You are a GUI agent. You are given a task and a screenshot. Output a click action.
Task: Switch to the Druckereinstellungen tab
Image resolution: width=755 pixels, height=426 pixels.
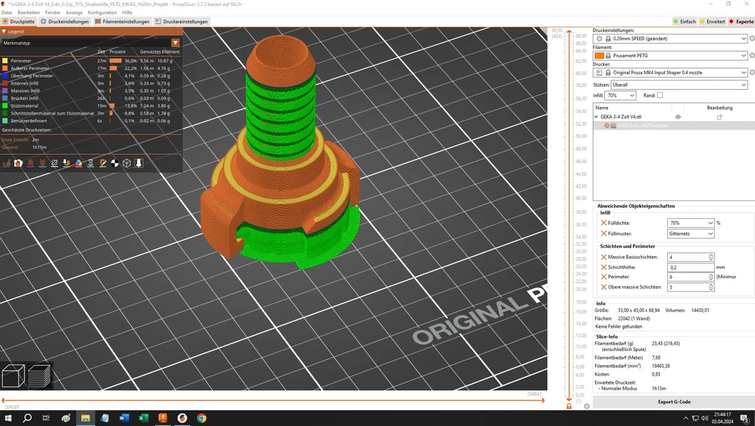tap(181, 22)
